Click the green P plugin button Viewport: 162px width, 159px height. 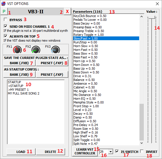point(4,11)
